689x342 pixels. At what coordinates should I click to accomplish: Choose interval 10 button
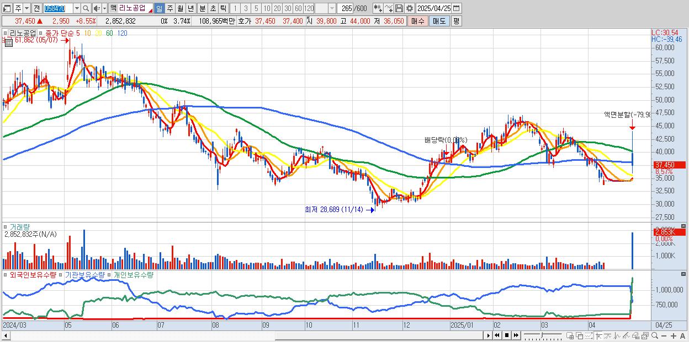pos(267,8)
